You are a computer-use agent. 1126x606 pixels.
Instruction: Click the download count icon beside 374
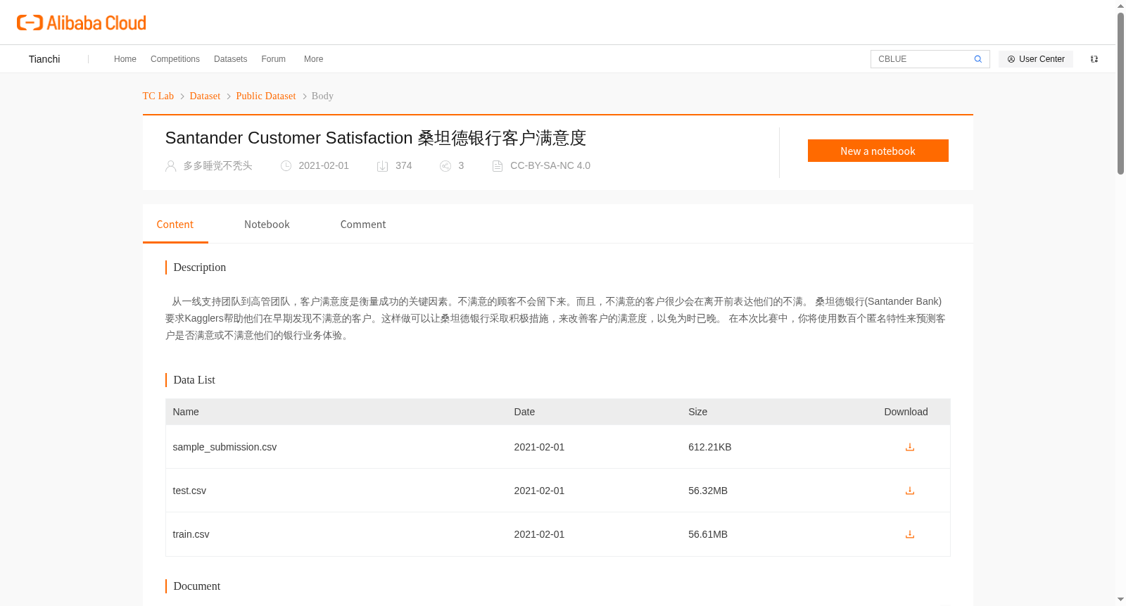click(x=382, y=166)
